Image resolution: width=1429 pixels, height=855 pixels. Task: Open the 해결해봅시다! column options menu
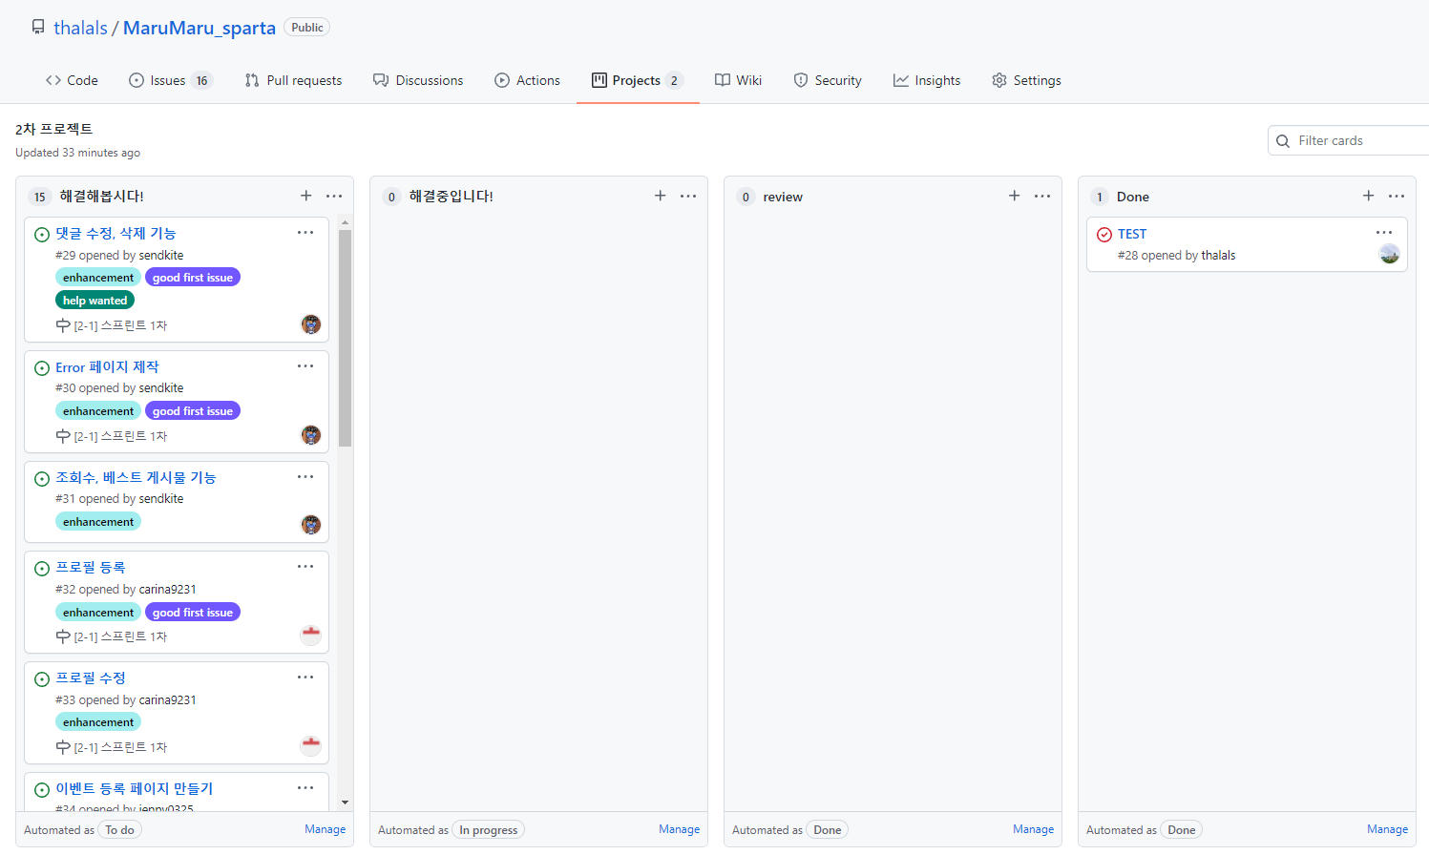(334, 196)
